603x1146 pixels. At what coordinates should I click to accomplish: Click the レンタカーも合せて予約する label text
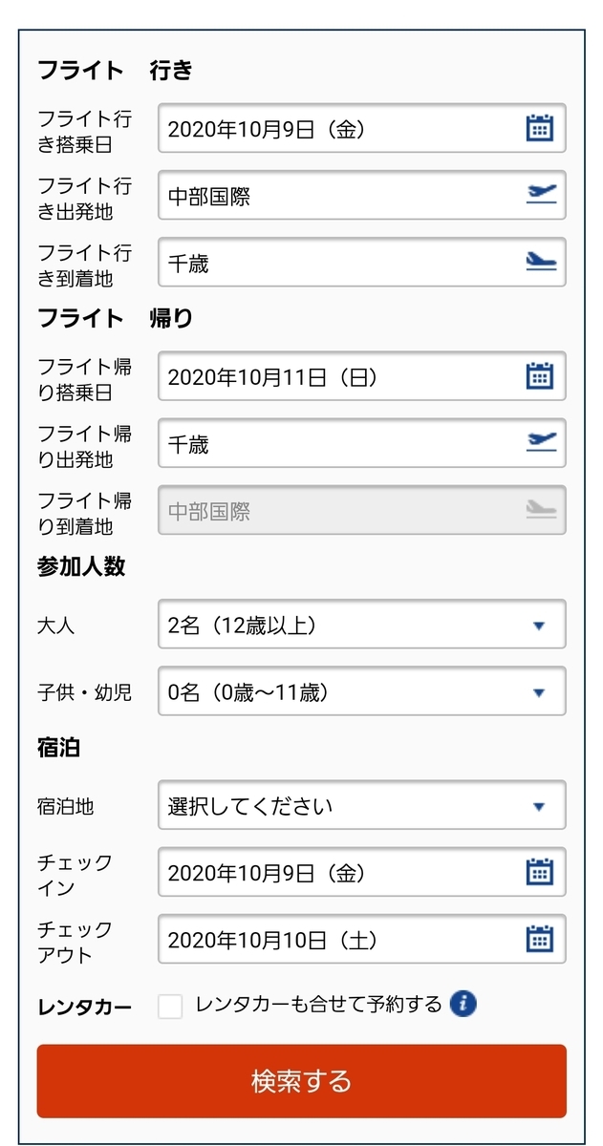[318, 1004]
